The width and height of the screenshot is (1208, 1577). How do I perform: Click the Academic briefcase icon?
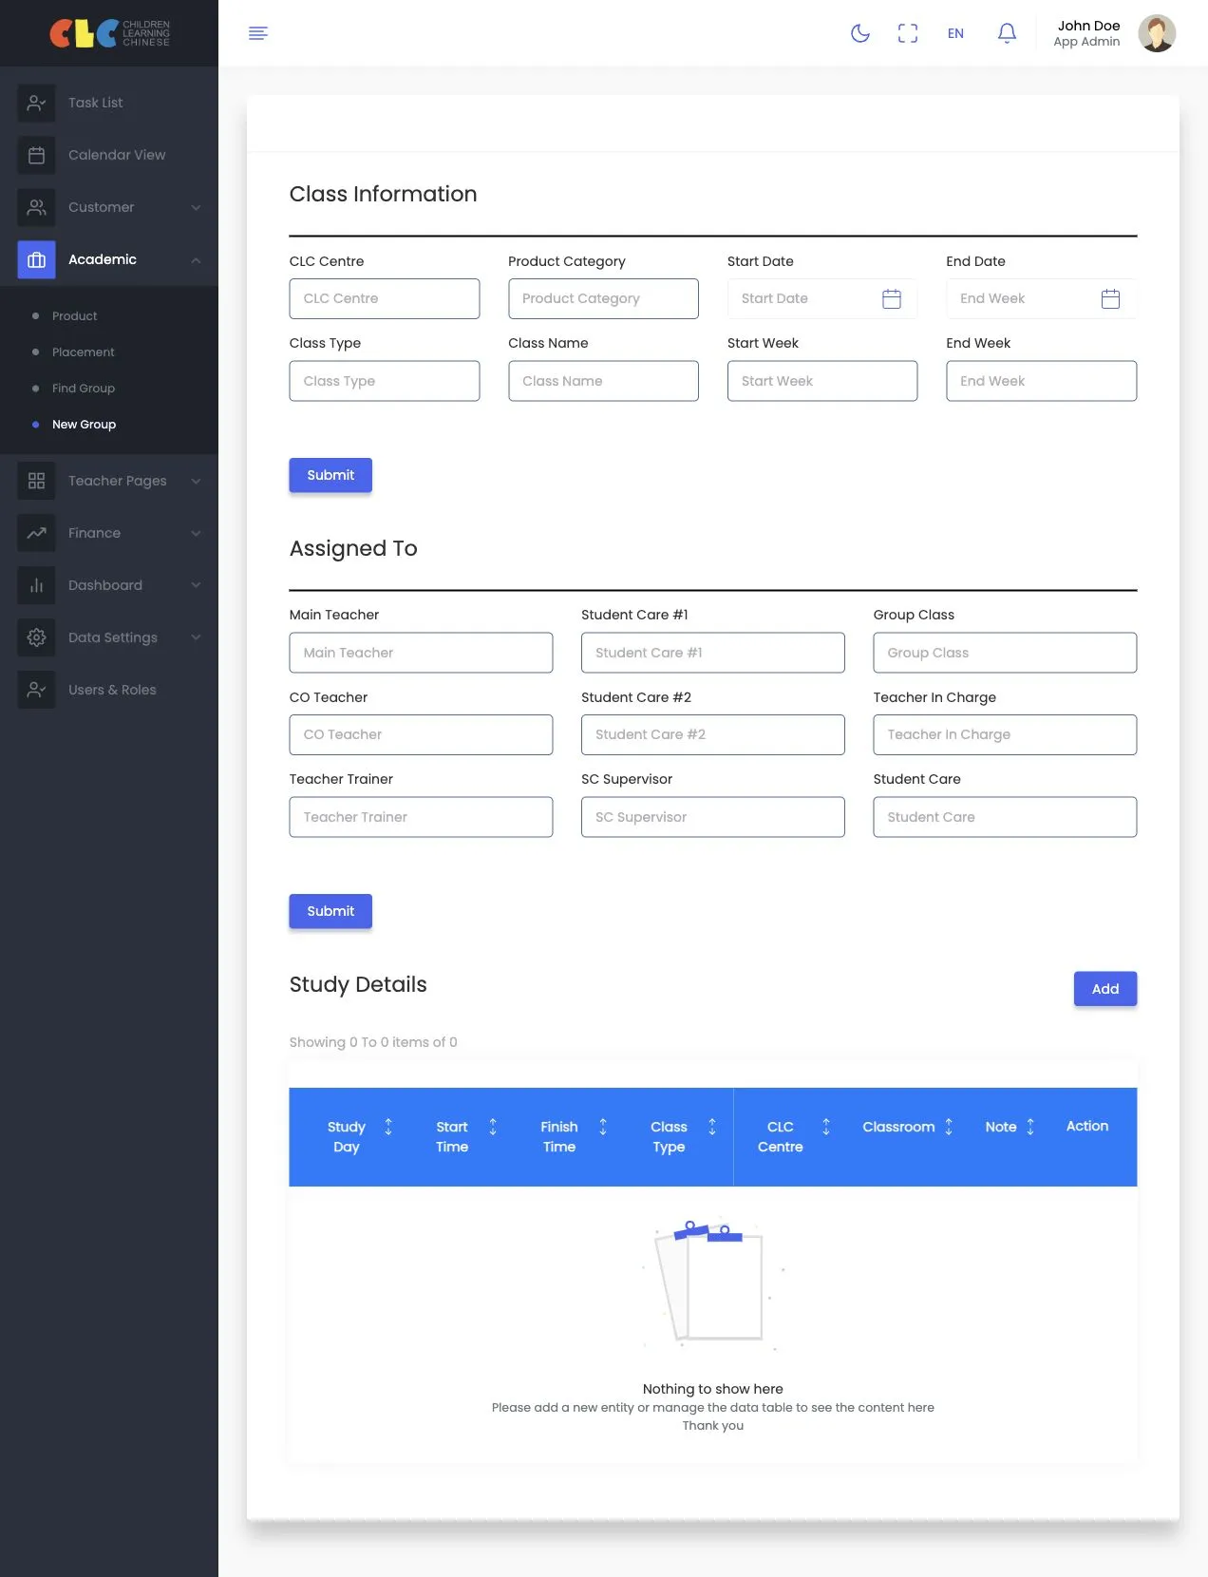click(36, 259)
